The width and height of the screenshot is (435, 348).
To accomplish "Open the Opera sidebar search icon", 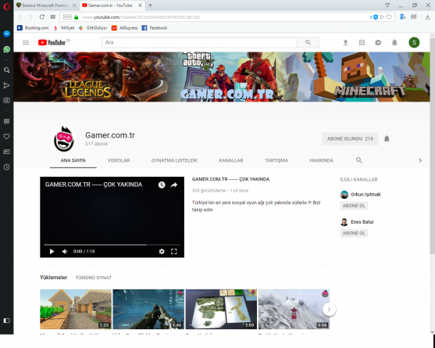I will [x=7, y=70].
